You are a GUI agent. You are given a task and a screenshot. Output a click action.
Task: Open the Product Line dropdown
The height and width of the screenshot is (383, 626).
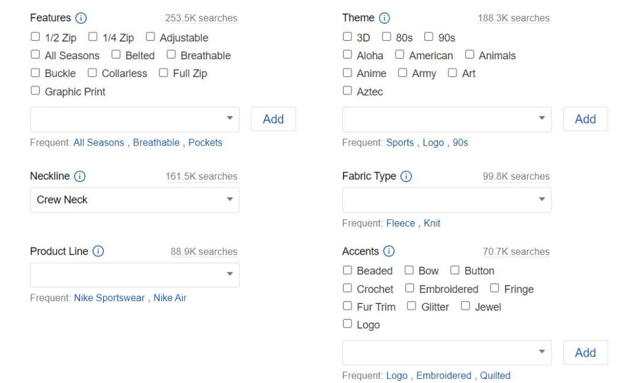point(230,275)
